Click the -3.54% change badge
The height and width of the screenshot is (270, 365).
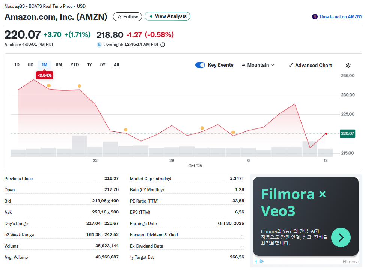point(44,75)
